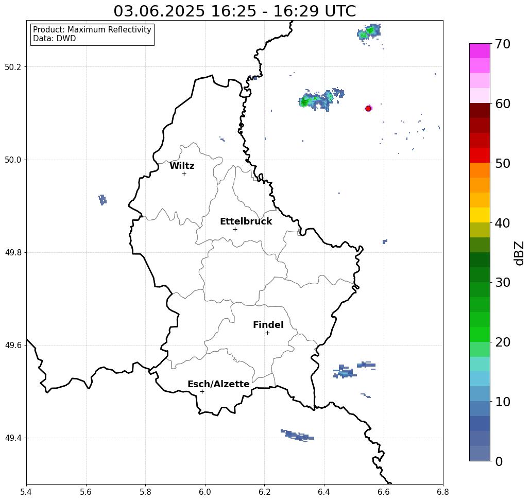The image size is (530, 501).
Task: Click the Esch/Alzette station label
Action: pyautogui.click(x=218, y=384)
